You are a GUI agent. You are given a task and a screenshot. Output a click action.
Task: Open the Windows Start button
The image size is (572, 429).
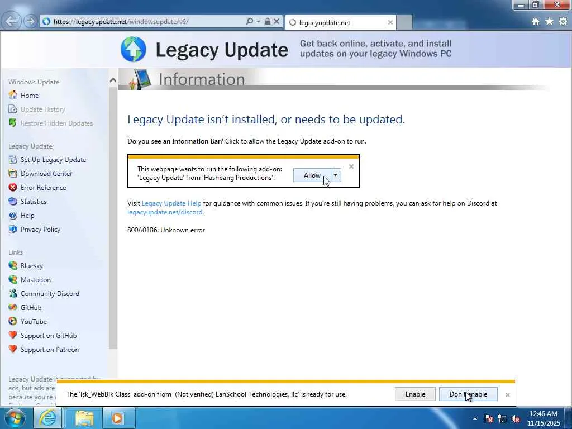pyautogui.click(x=15, y=418)
